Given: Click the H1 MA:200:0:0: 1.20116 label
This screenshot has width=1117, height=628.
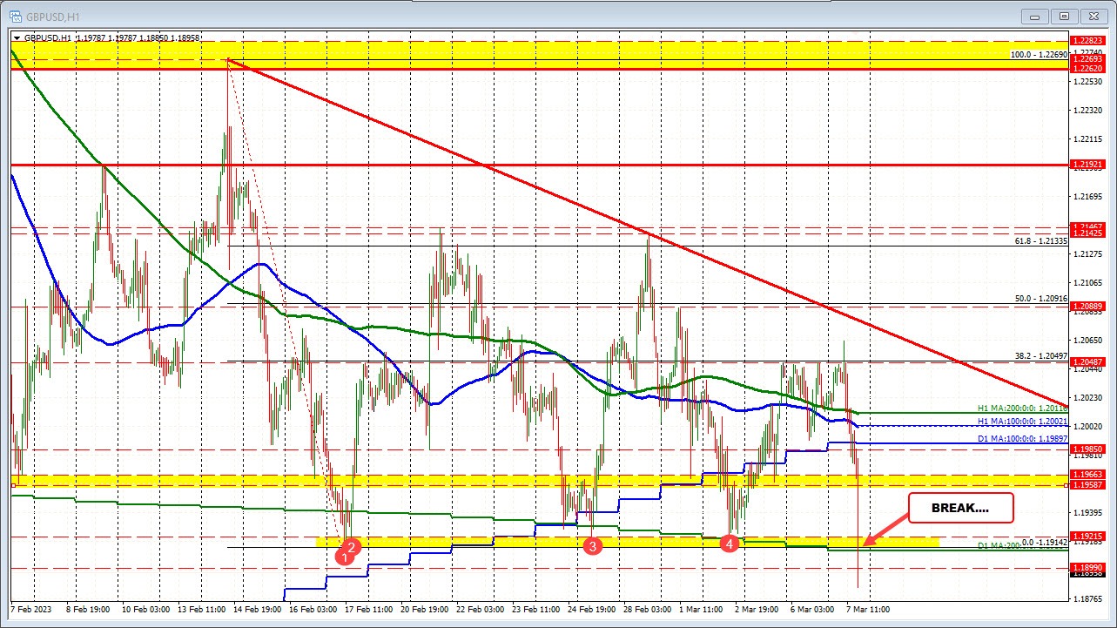Looking at the screenshot, I should tap(1022, 407).
